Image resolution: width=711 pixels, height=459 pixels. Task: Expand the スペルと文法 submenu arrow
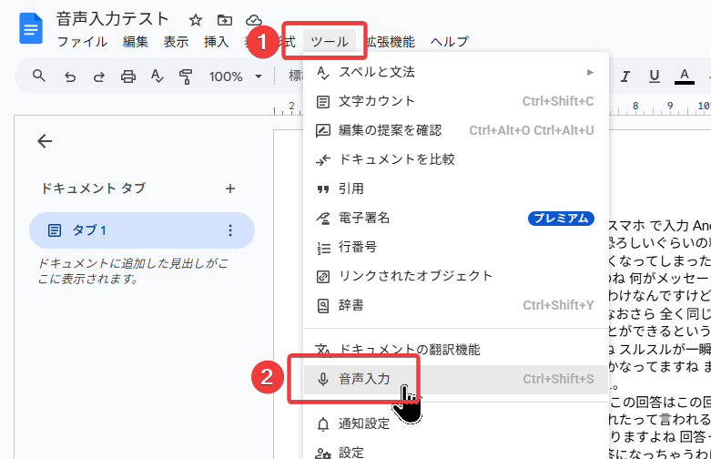[590, 72]
